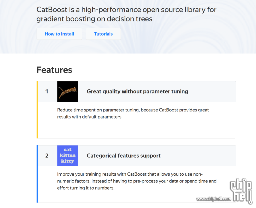
Task: Click the www.chiphell.com watermark text
Action: [214, 199]
